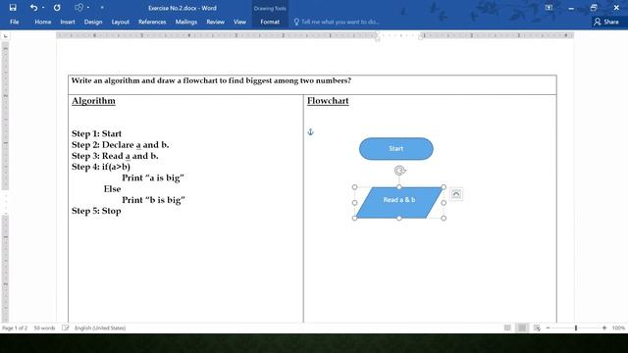Click the zoom in plus button
628x353 pixels.
click(604, 328)
